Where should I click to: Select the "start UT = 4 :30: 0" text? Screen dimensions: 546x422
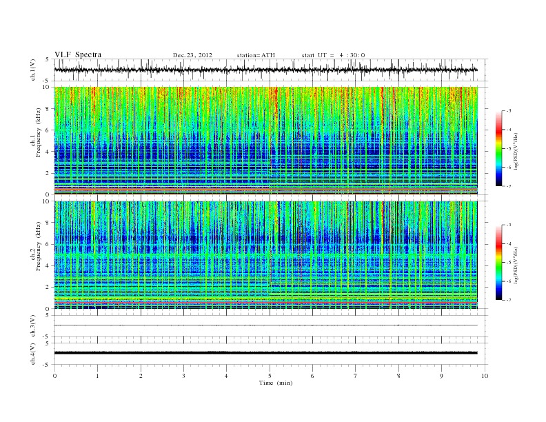[x=333, y=55]
